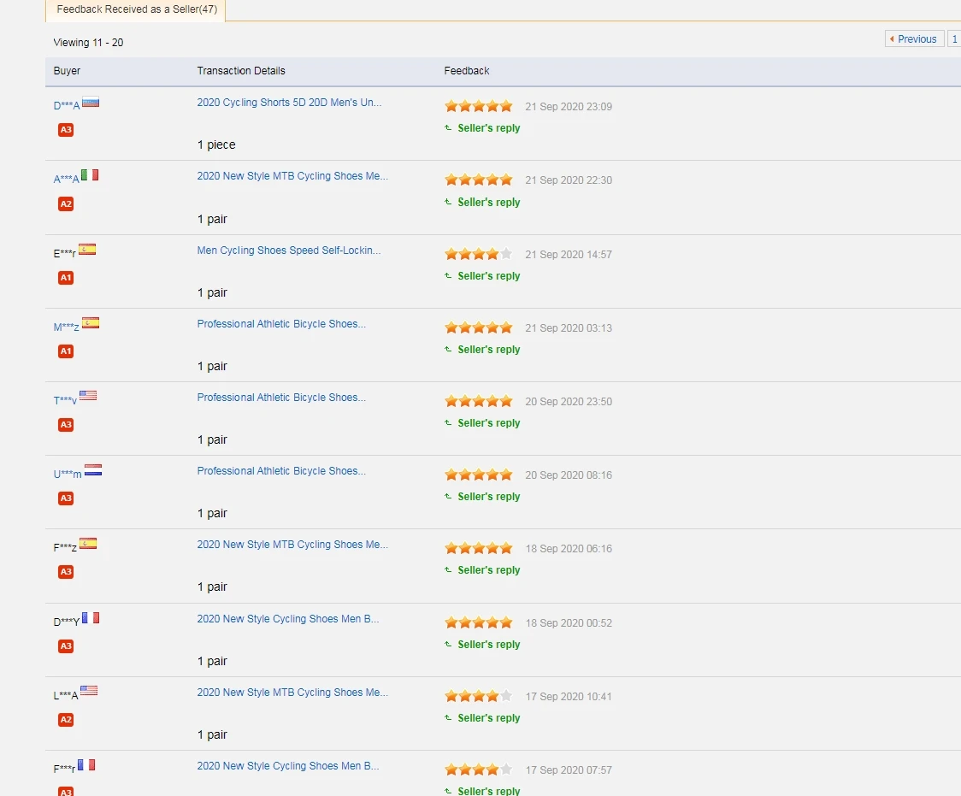Click the Netherlands flag beside buyer U***m
961x796 pixels.
93,470
